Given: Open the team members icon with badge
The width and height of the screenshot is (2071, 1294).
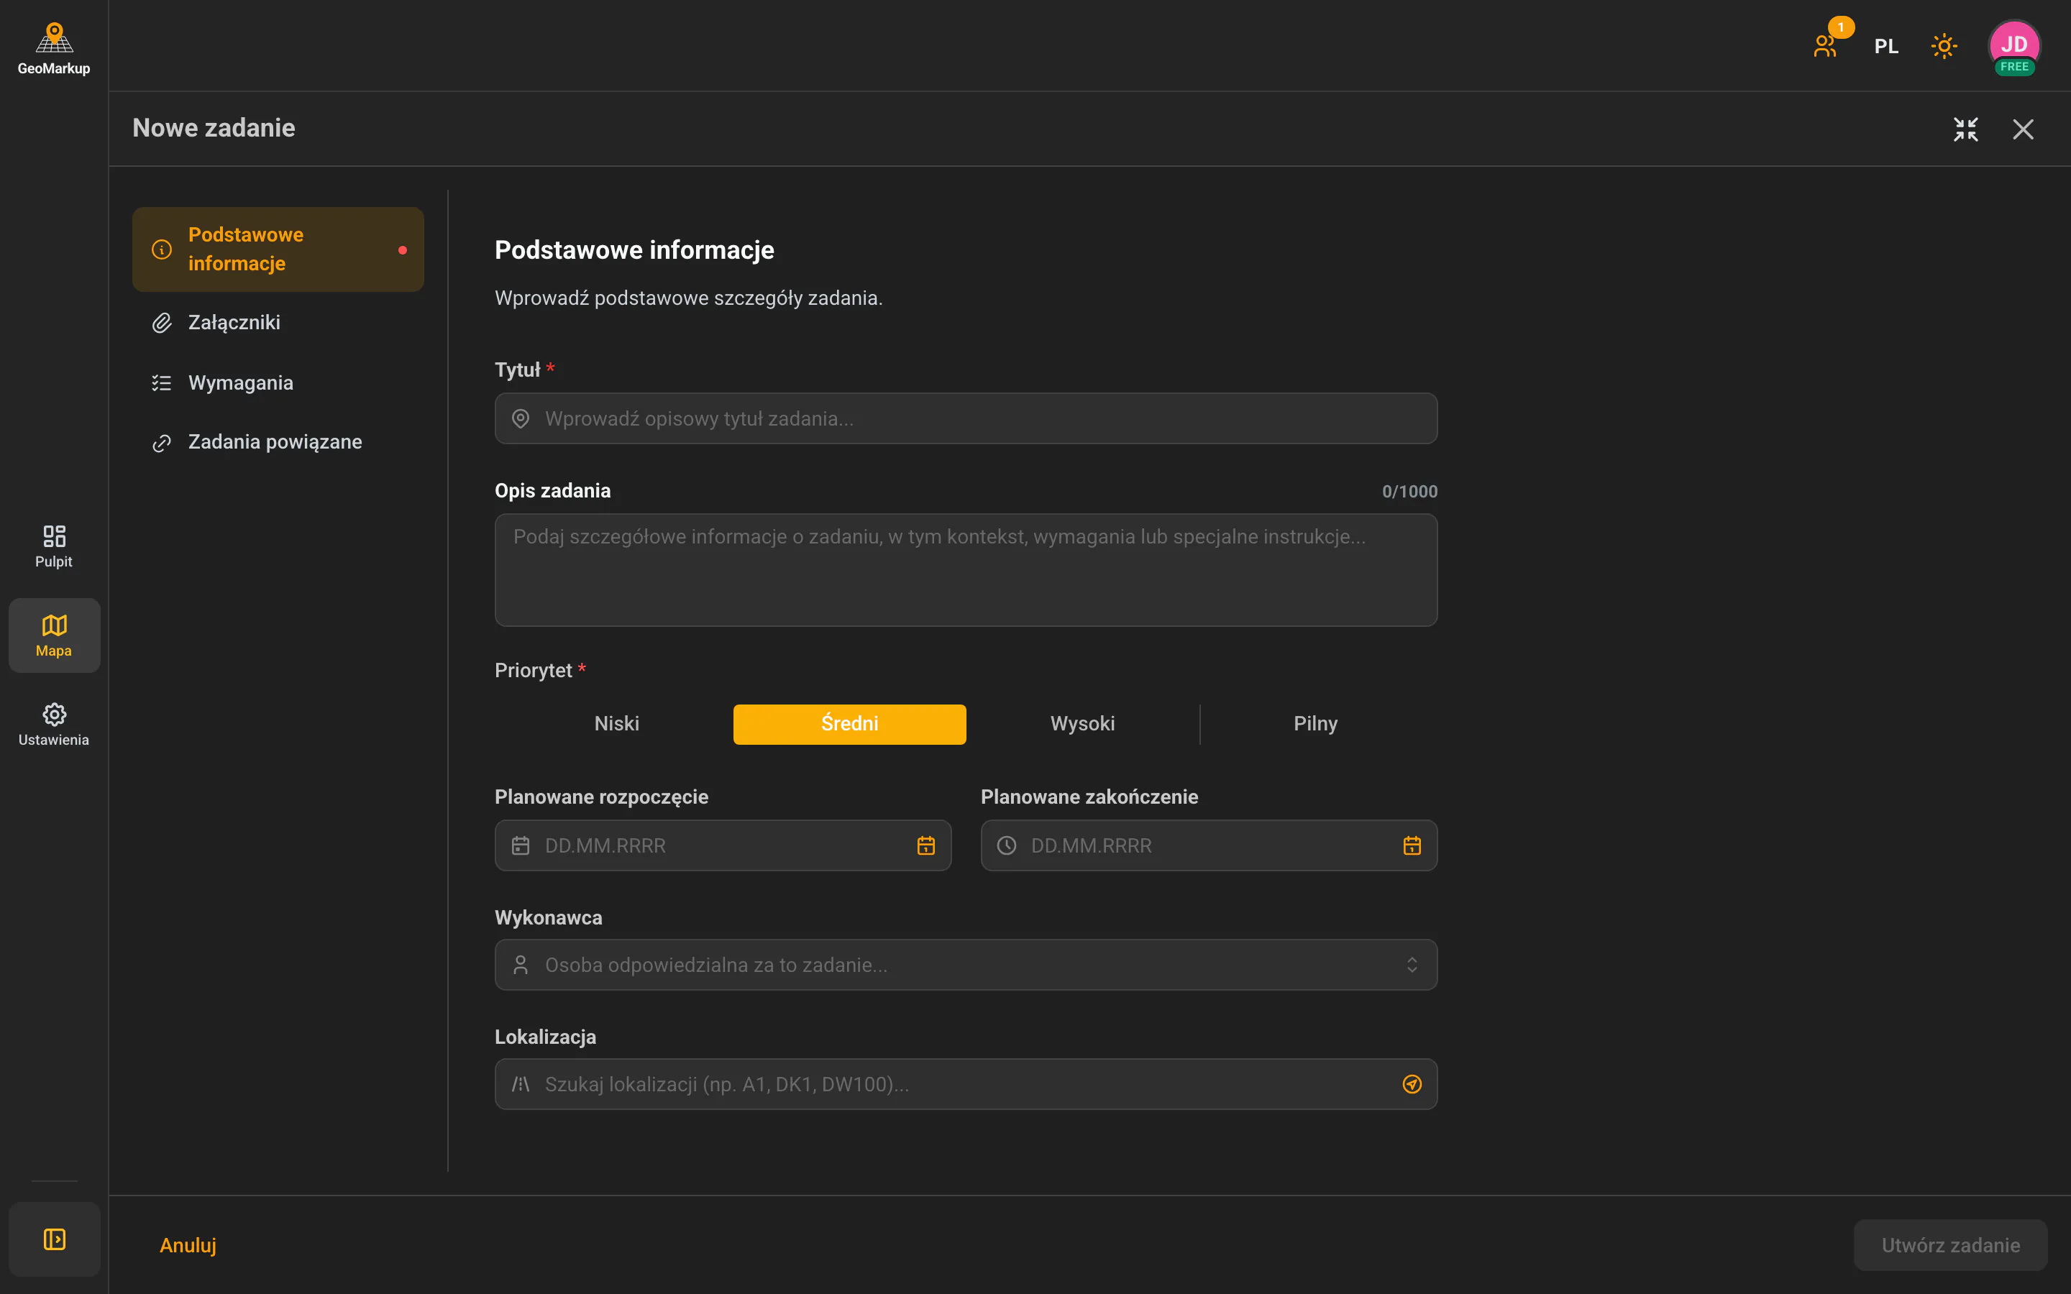Looking at the screenshot, I should 1825,45.
